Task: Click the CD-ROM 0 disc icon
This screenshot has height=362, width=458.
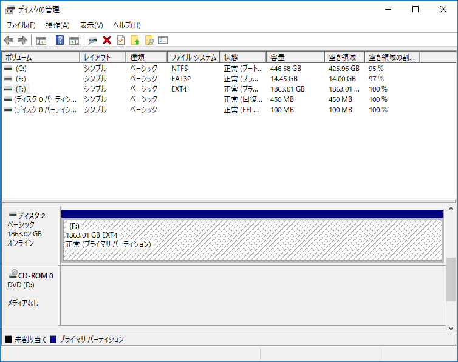Action: click(13, 273)
